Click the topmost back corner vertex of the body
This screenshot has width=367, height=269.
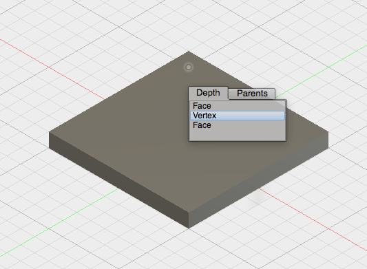189,52
